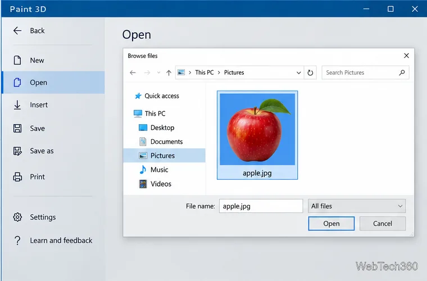The width and height of the screenshot is (427, 281).
Task: Click chevron before This PC in path
Action: [x=190, y=72]
